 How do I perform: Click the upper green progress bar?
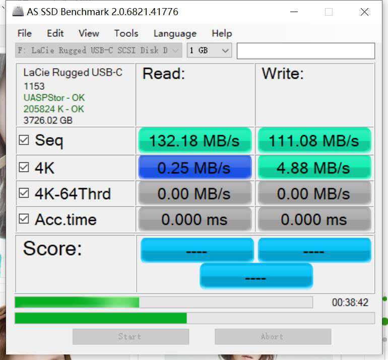(164, 303)
